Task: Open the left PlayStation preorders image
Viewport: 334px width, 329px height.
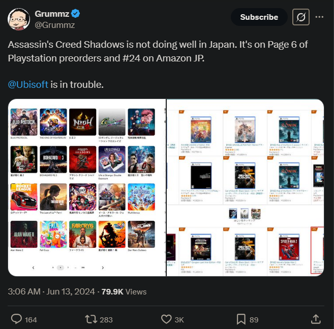Action: [x=87, y=187]
